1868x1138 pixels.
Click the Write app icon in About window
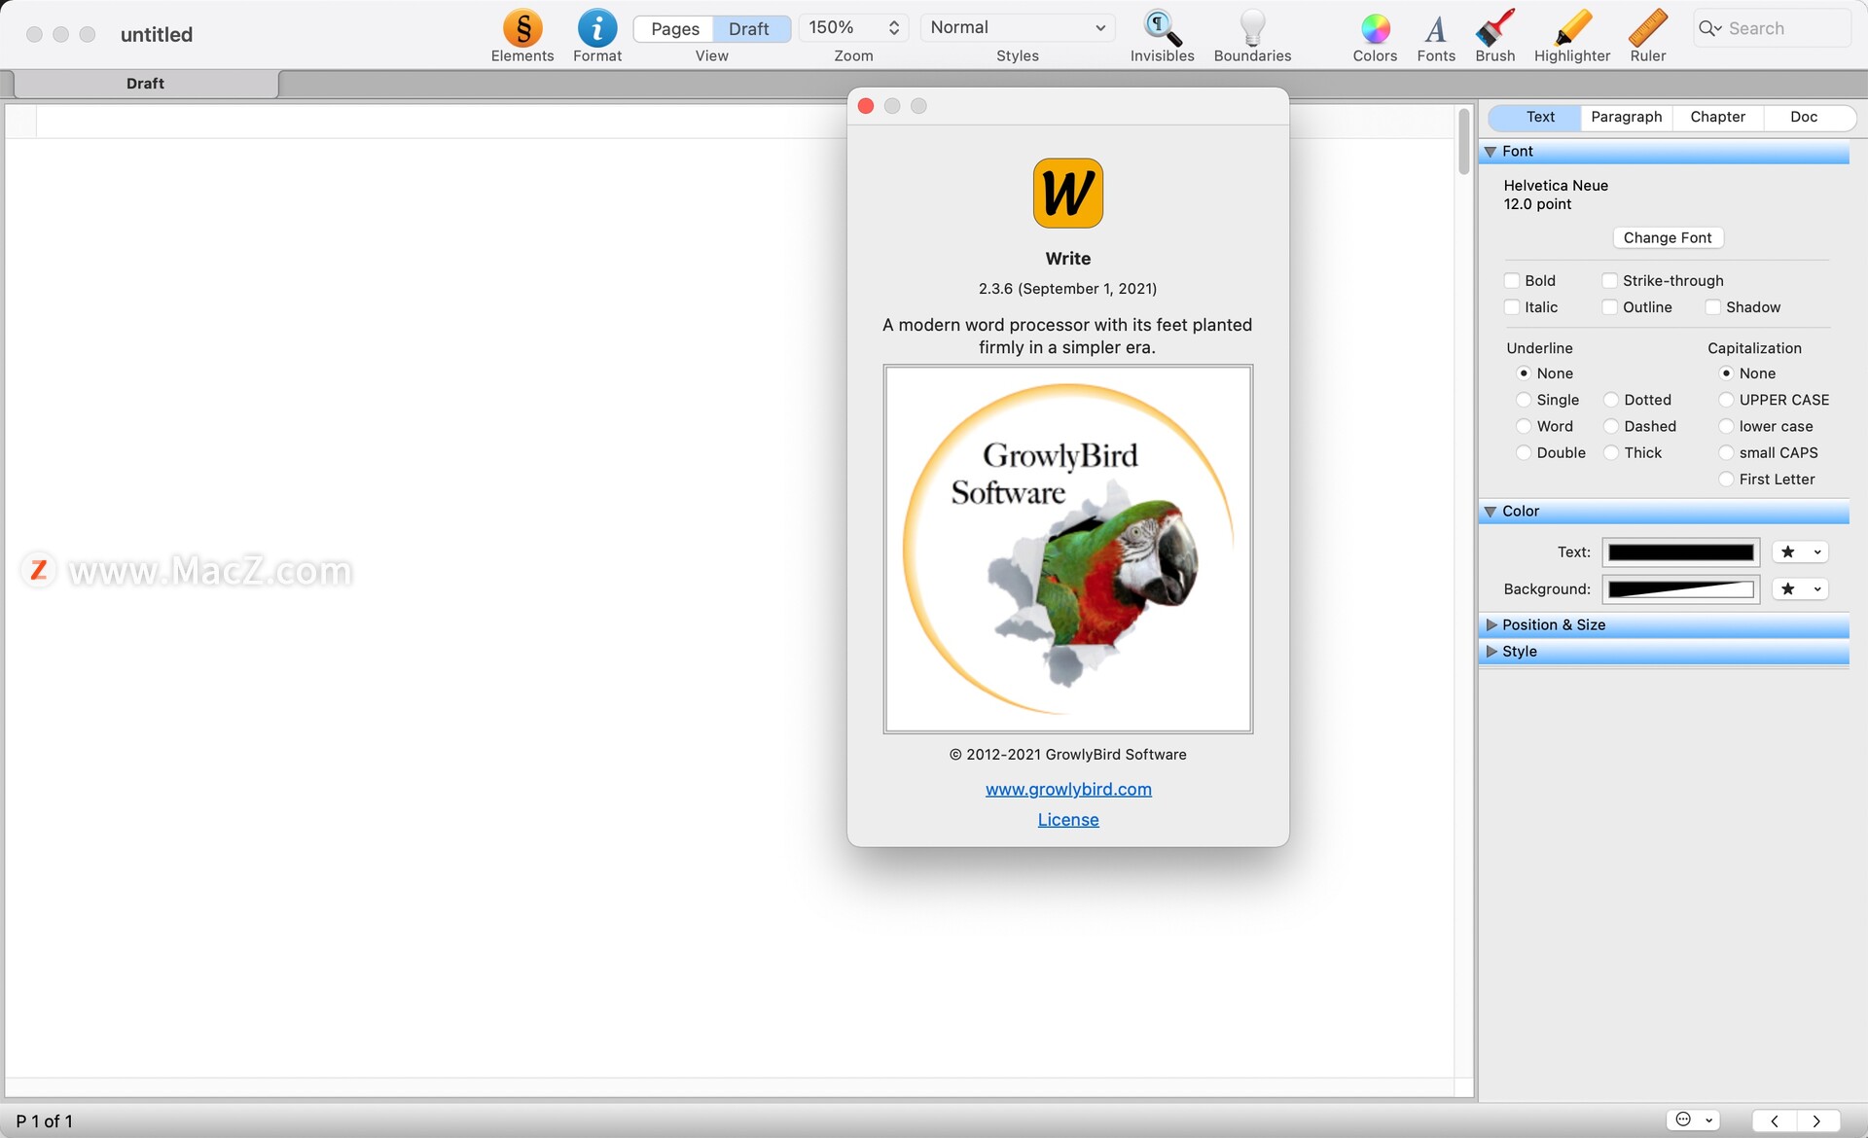[x=1068, y=194]
